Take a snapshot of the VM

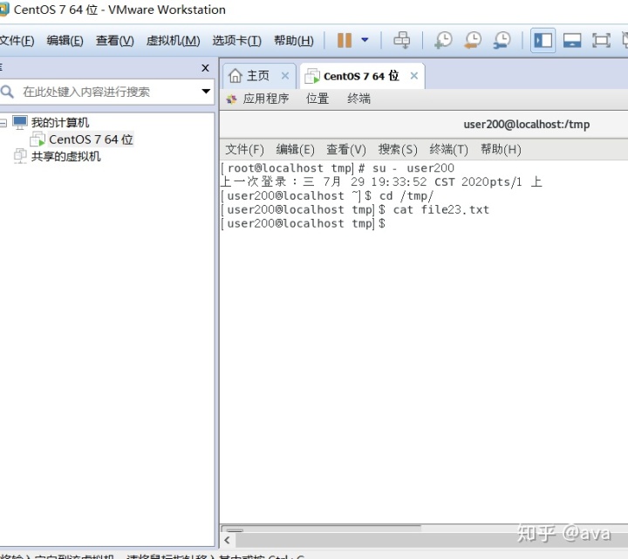tap(443, 40)
